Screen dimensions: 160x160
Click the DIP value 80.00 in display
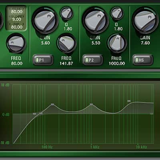17,27
